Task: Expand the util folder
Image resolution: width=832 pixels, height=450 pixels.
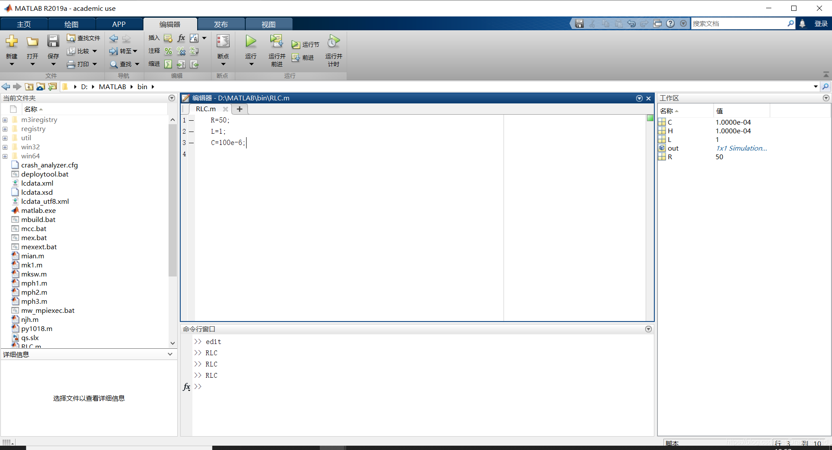Action: (x=5, y=138)
